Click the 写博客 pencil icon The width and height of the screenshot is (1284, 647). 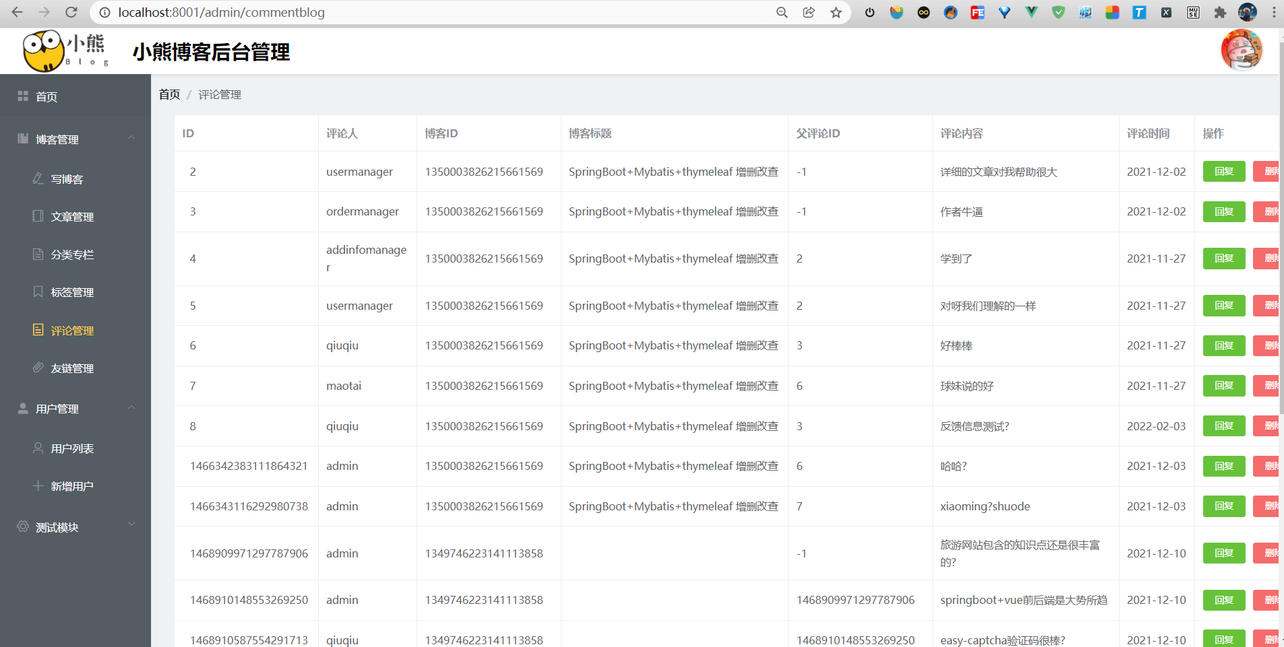point(38,178)
